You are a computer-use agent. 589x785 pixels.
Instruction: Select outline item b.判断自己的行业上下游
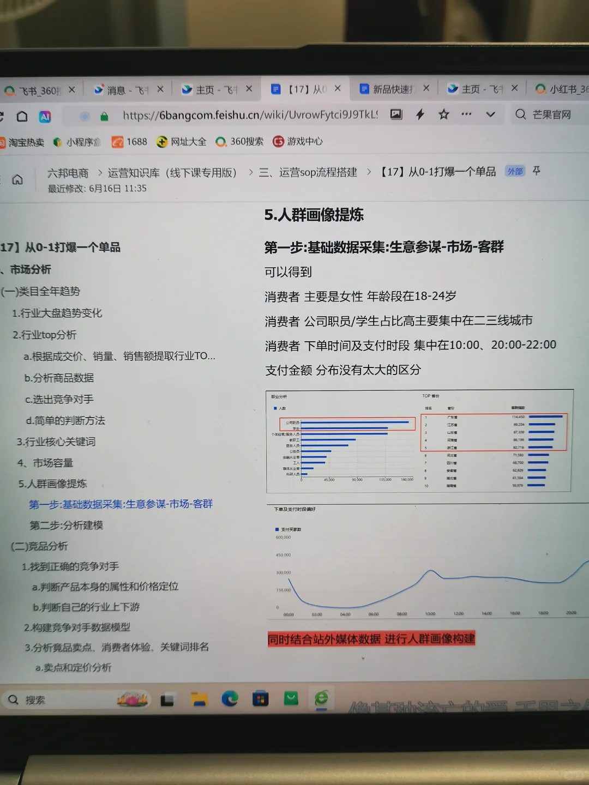(86, 607)
